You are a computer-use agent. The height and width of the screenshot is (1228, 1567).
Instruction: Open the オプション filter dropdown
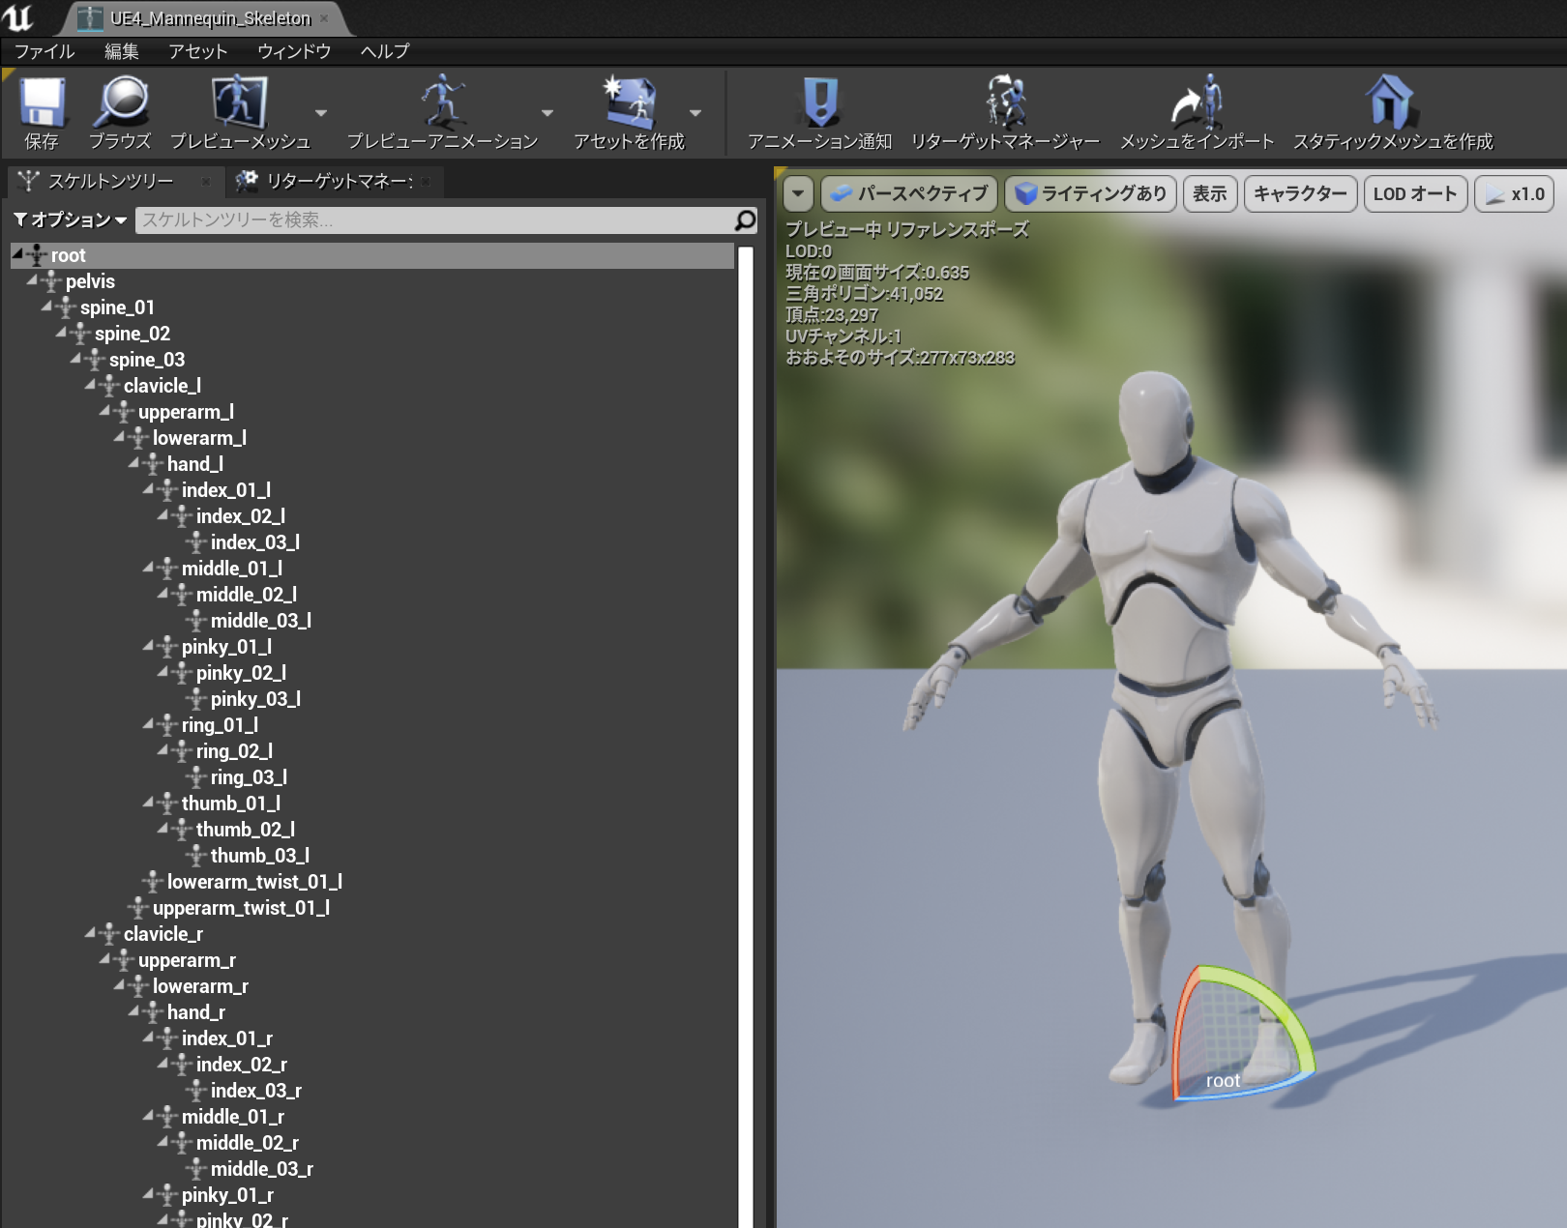click(x=71, y=220)
